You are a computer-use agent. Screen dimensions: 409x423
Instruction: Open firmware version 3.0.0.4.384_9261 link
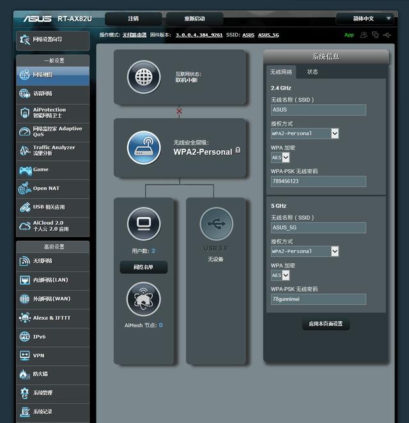(199, 35)
